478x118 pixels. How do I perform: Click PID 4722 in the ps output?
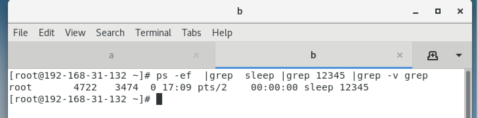click(x=85, y=88)
